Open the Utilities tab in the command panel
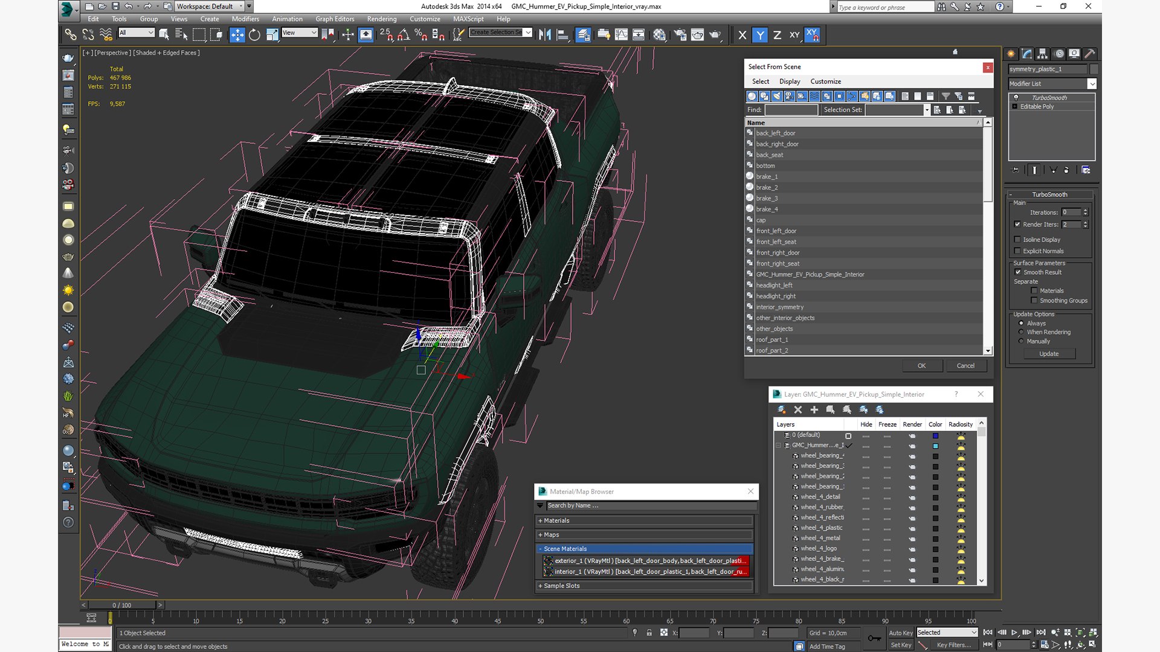The height and width of the screenshot is (652, 1160). click(1089, 54)
